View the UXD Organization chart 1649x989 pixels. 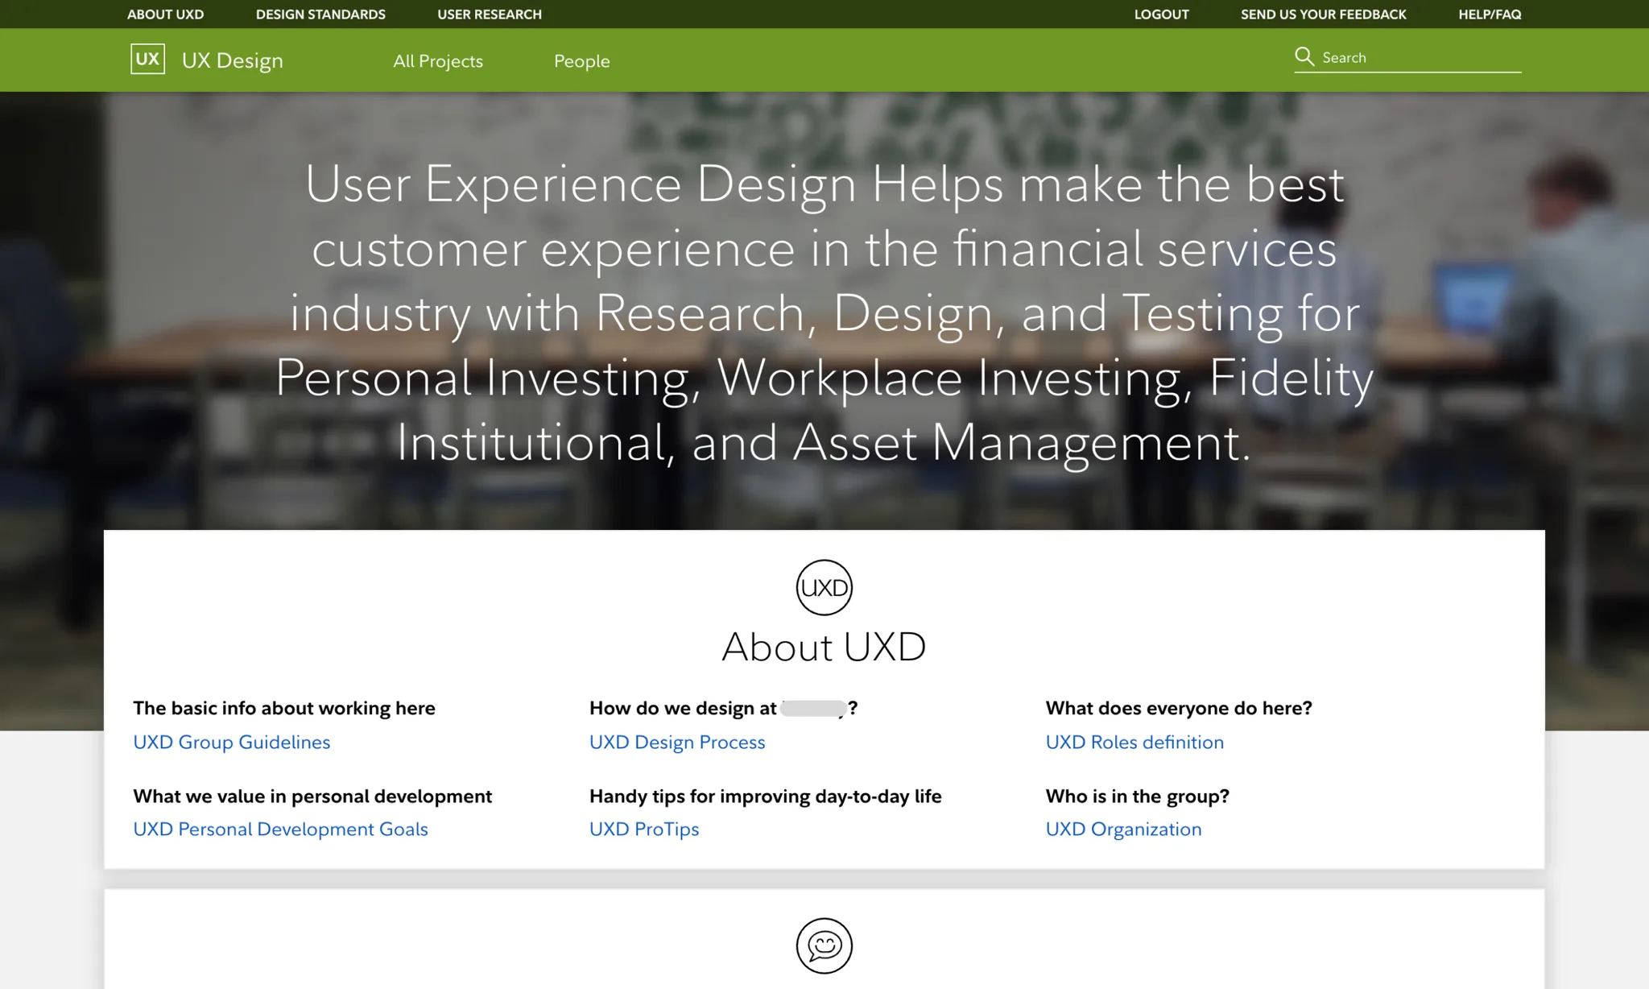coord(1123,829)
